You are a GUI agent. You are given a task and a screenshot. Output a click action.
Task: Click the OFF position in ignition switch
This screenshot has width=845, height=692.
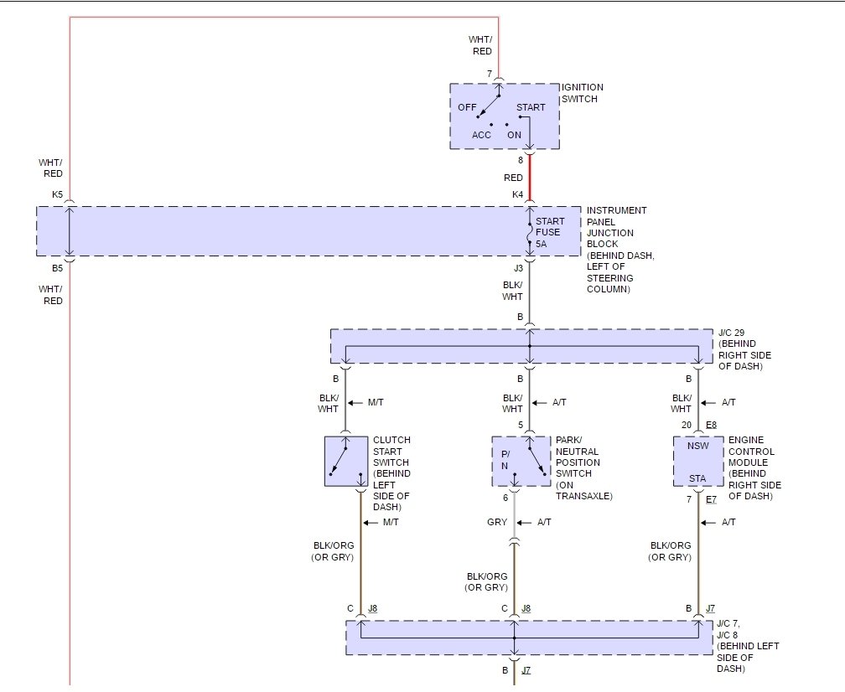coord(467,107)
